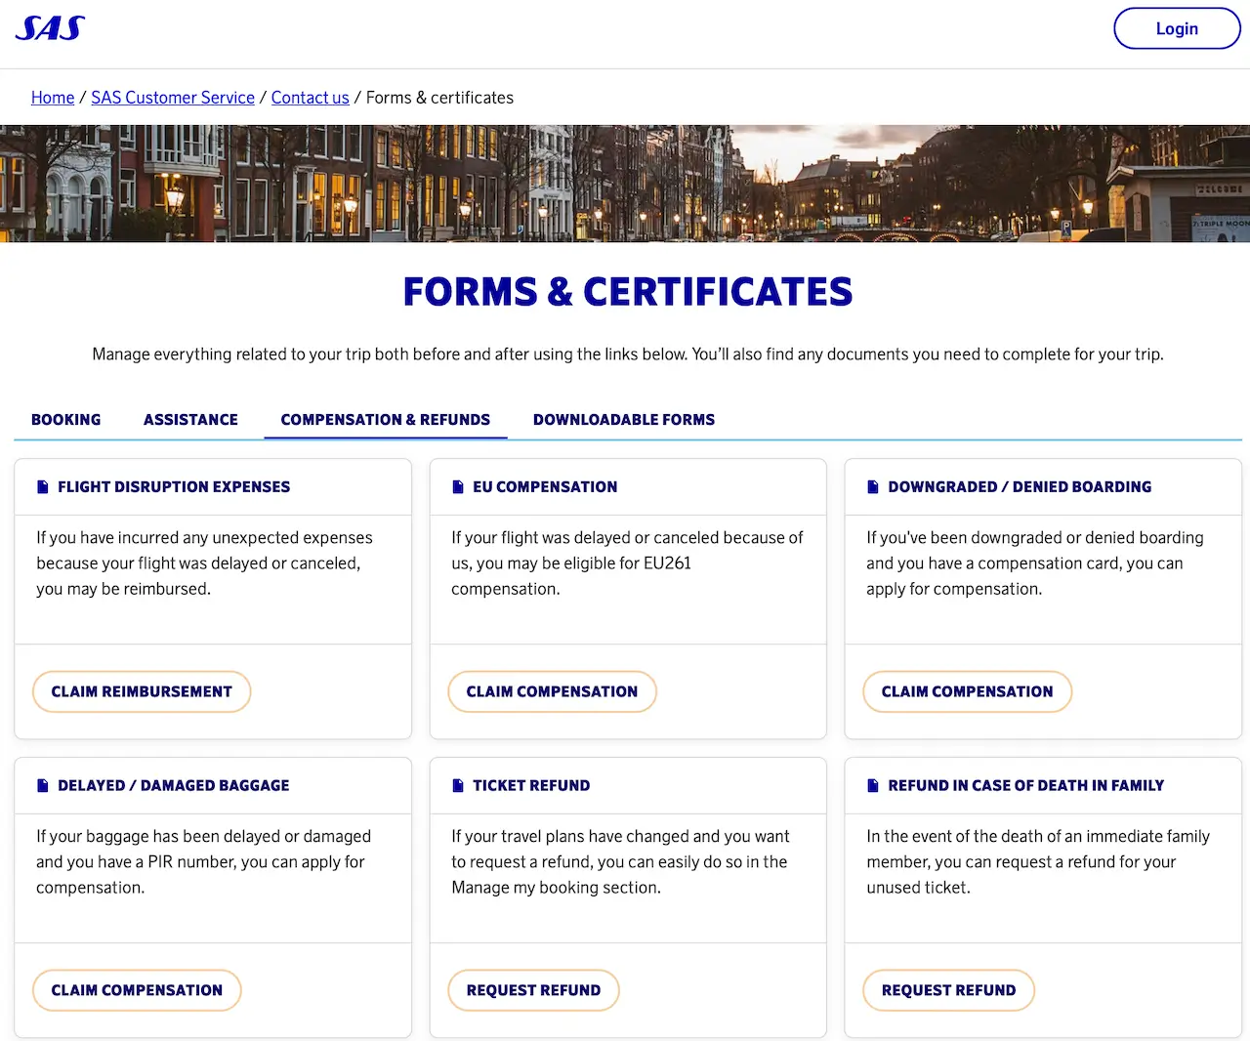This screenshot has height=1041, width=1250.
Task: Click the text mentioning EU261 compensation
Action: (627, 563)
